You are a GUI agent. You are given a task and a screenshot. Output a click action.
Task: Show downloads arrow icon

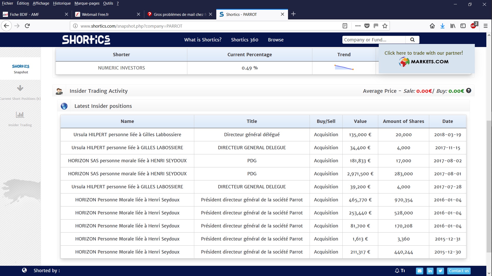[x=443, y=26]
